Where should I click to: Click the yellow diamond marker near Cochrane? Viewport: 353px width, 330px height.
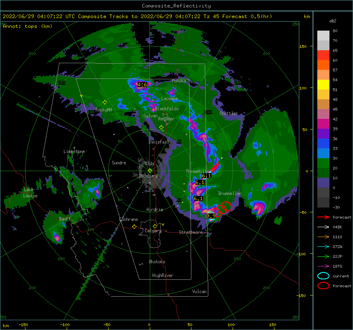[x=135, y=226]
